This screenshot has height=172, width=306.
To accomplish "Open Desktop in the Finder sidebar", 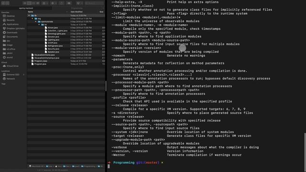I will tap(9, 16).
